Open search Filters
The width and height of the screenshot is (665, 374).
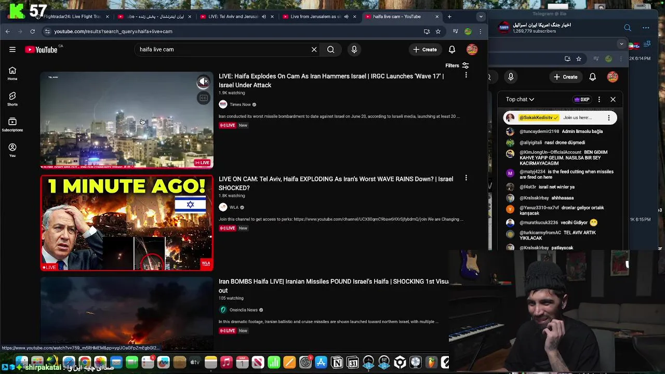click(x=457, y=65)
